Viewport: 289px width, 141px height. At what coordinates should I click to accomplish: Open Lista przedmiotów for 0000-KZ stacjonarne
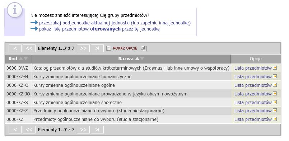coord(253,119)
